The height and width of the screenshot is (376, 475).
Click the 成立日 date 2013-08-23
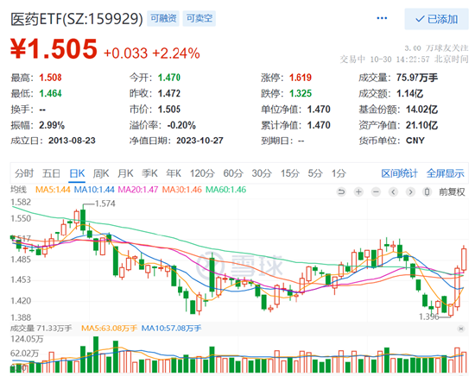[72, 141]
